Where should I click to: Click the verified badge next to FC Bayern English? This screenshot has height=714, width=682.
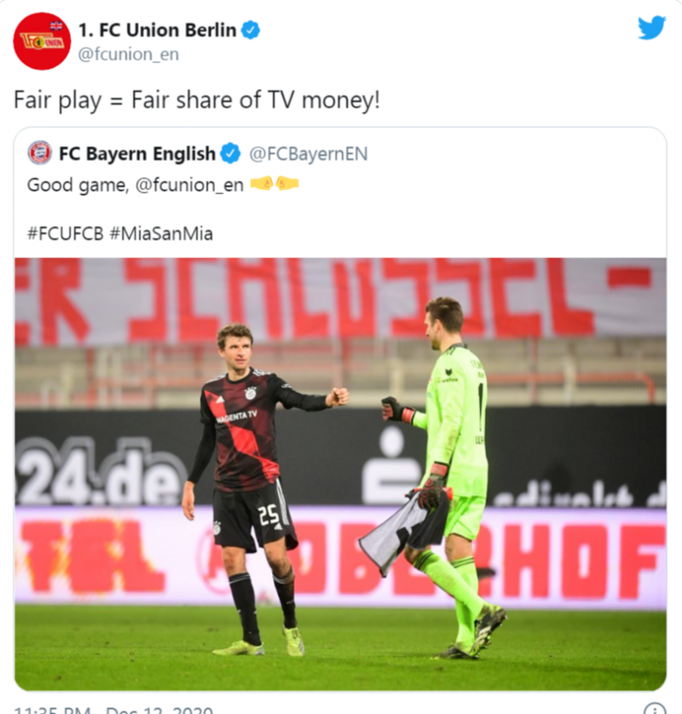(230, 153)
